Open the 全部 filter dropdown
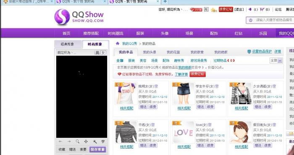Viewport: 294px width, 155px height. click(x=276, y=60)
